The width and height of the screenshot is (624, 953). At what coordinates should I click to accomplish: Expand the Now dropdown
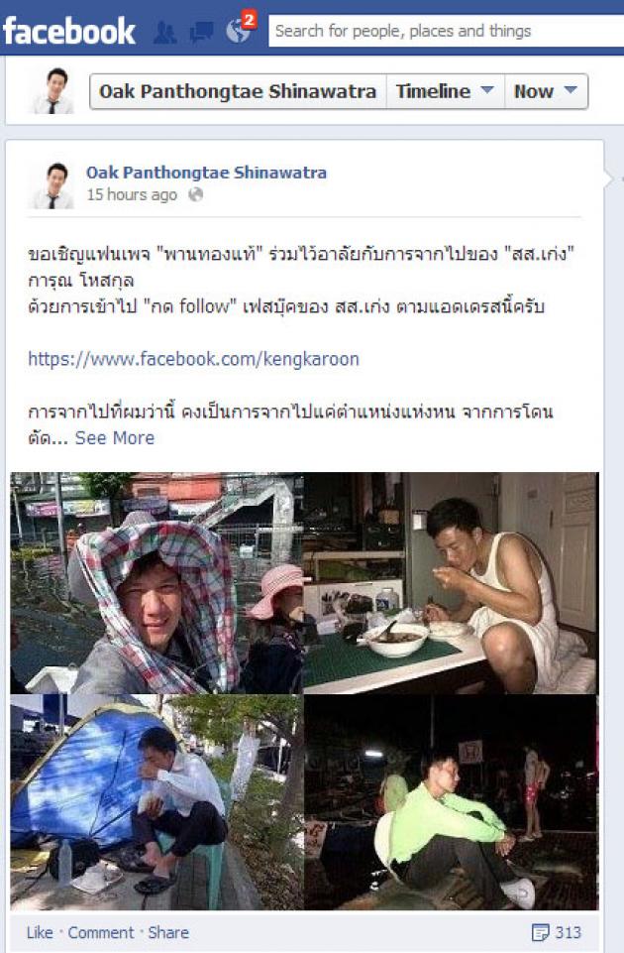pos(546,91)
